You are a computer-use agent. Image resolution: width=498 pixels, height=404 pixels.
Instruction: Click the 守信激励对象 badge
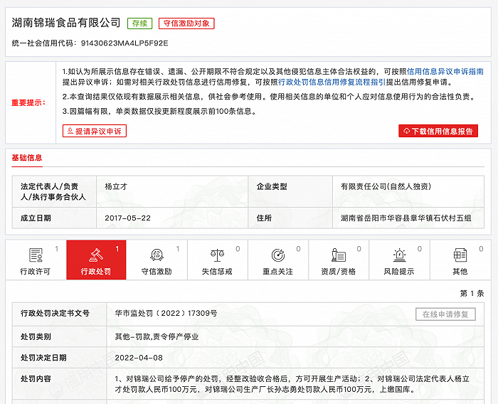(x=186, y=23)
